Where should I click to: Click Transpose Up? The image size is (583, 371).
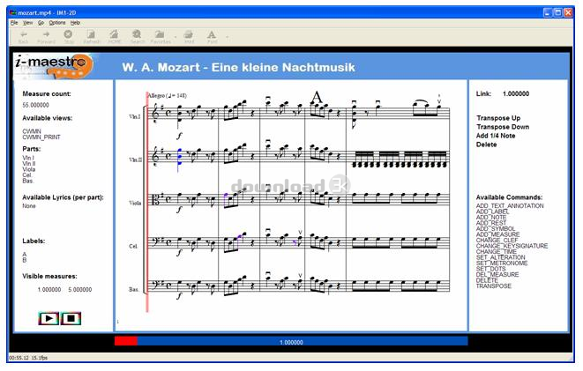pos(498,118)
